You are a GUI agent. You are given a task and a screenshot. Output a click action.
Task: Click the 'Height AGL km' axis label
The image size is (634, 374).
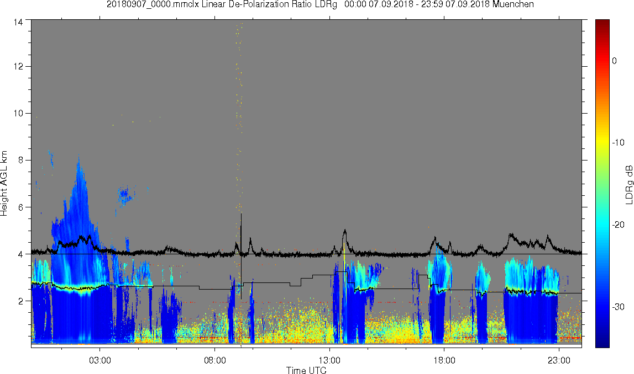click(4, 184)
